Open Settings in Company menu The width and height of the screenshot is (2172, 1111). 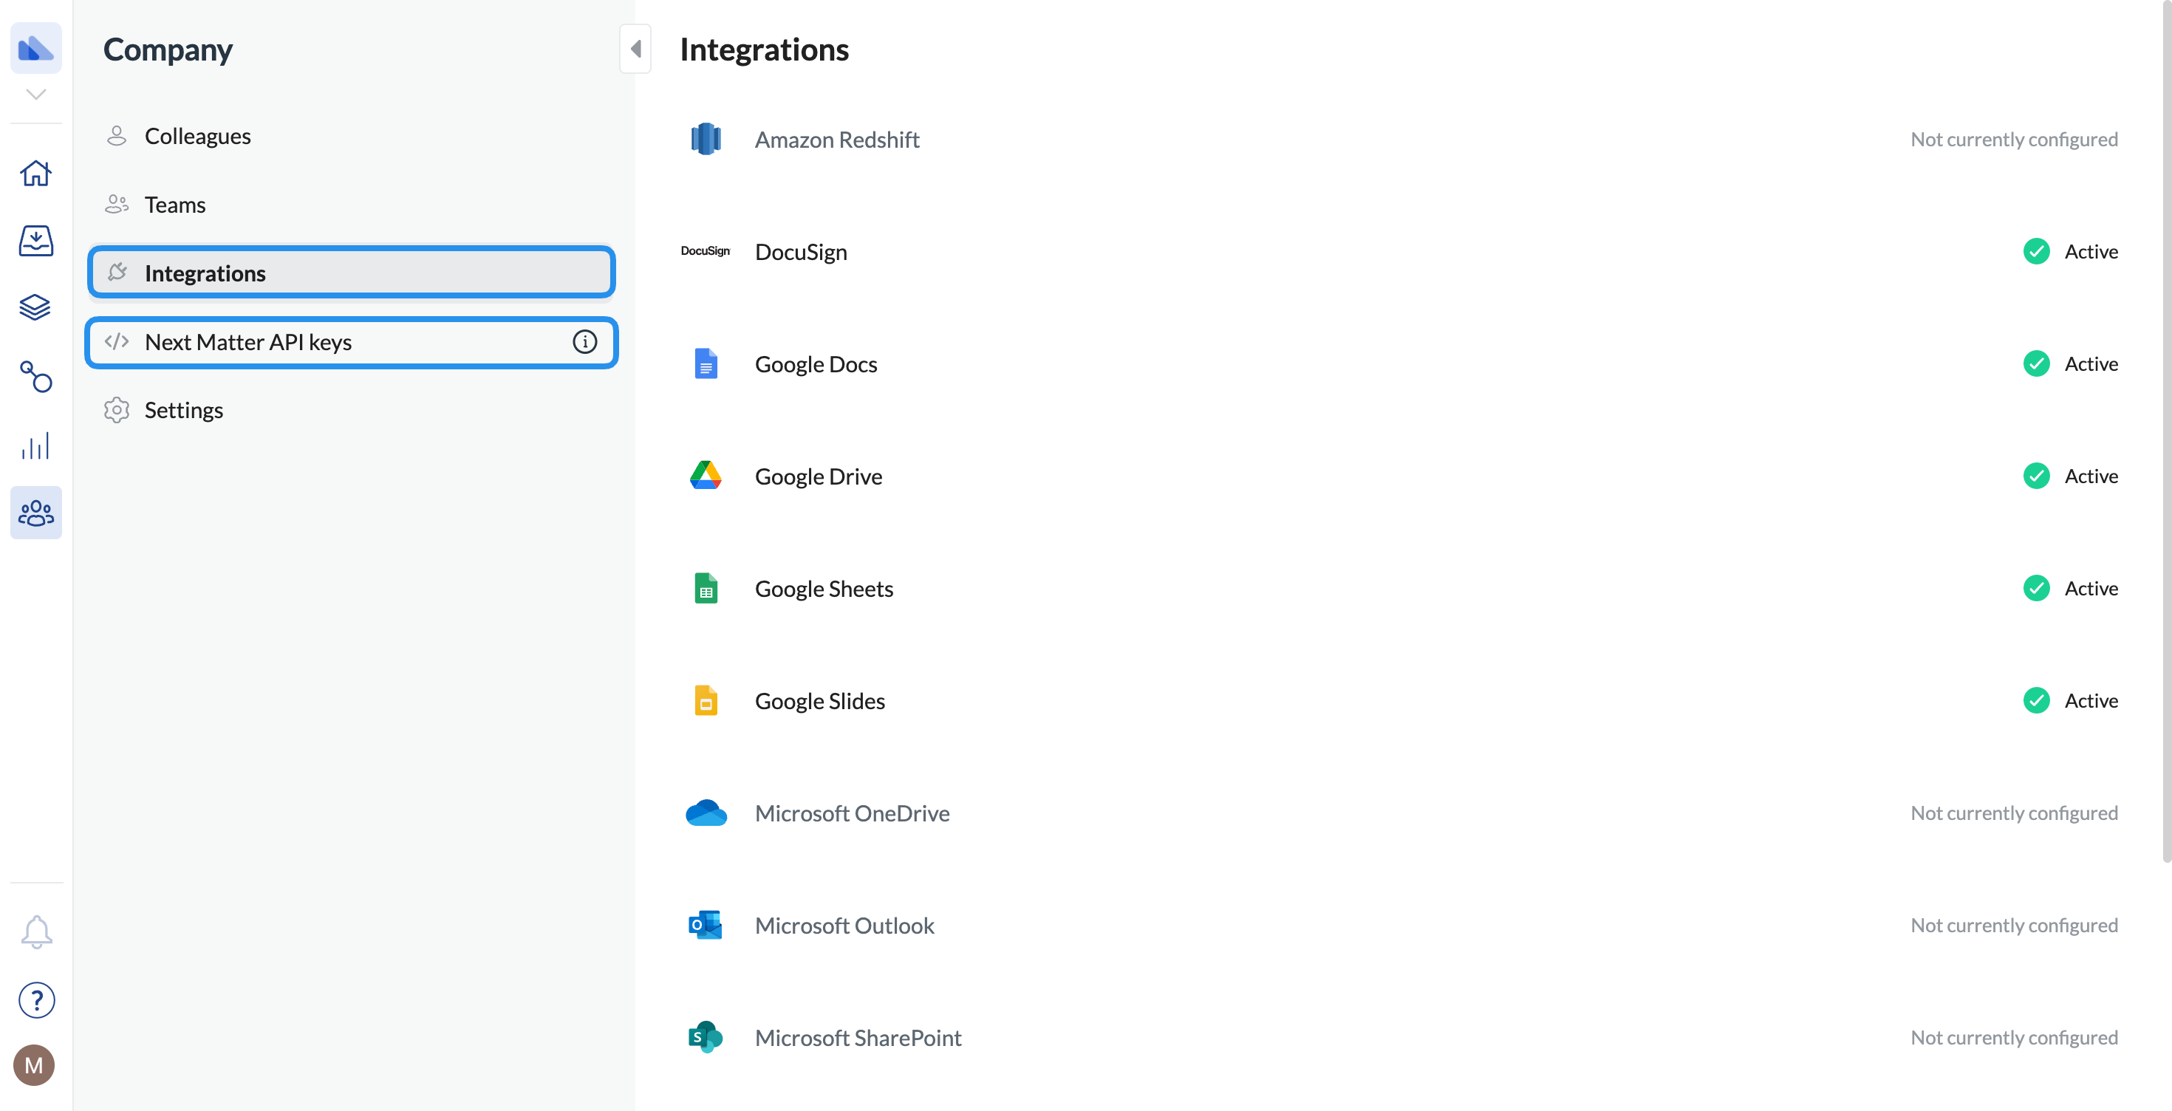183,411
